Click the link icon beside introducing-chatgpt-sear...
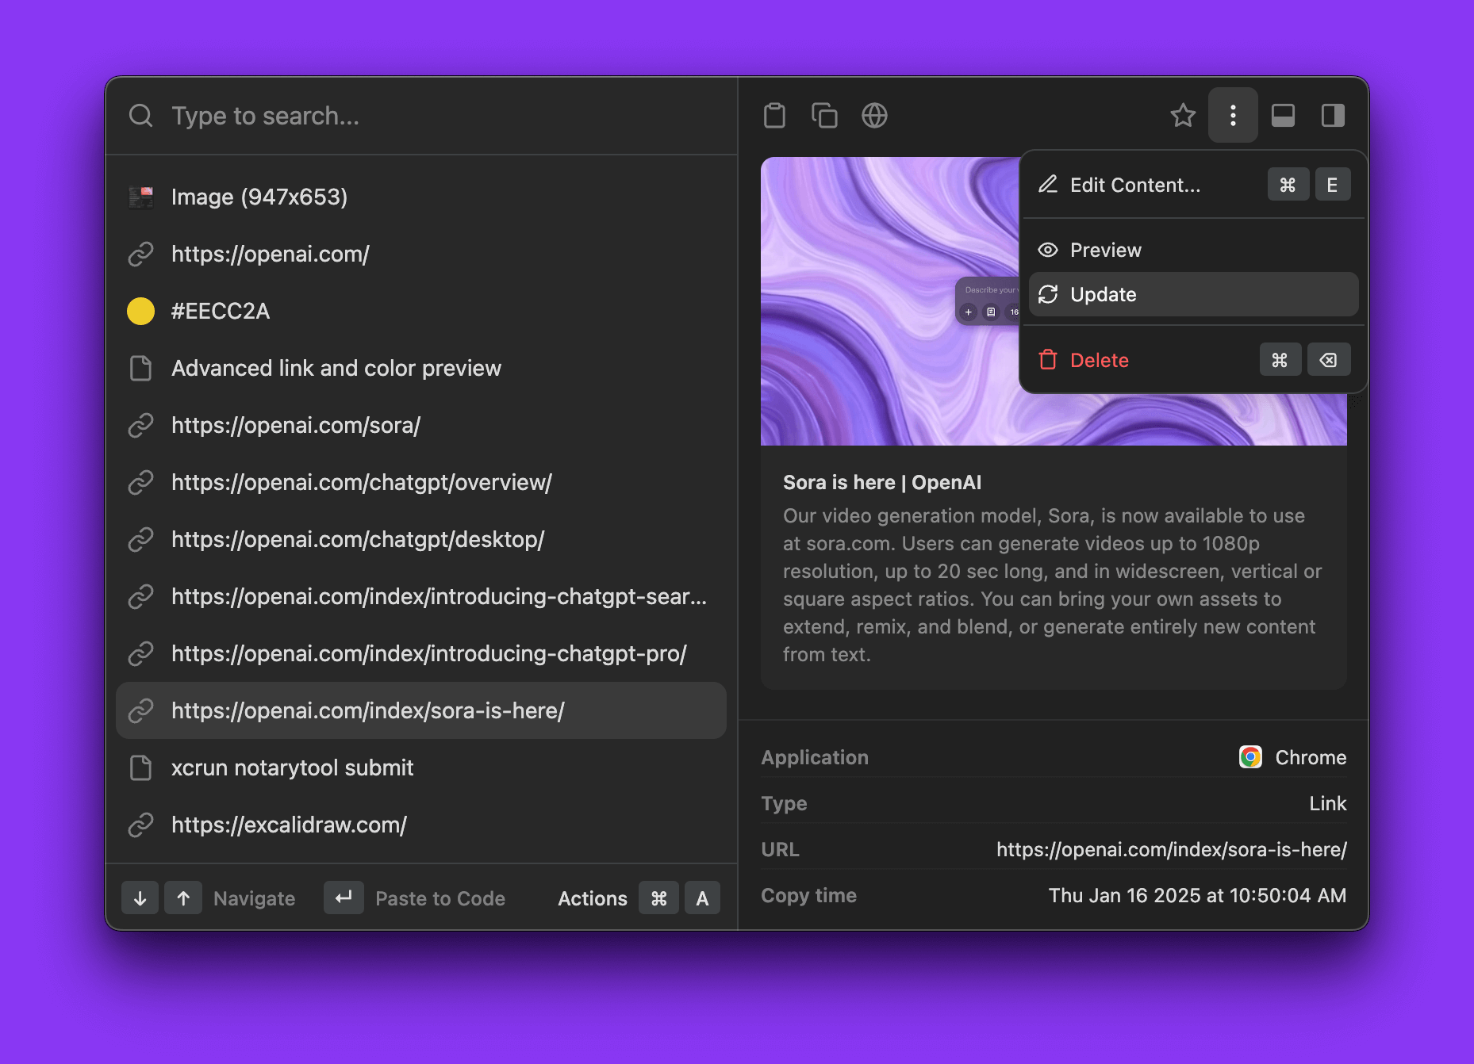 pyautogui.click(x=141, y=596)
